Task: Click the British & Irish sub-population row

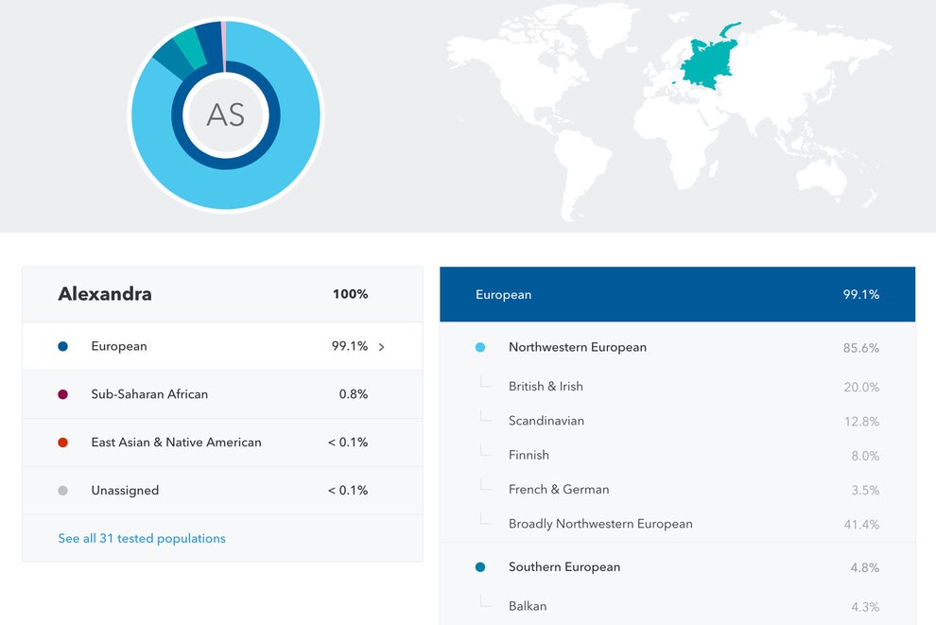Action: [677, 387]
